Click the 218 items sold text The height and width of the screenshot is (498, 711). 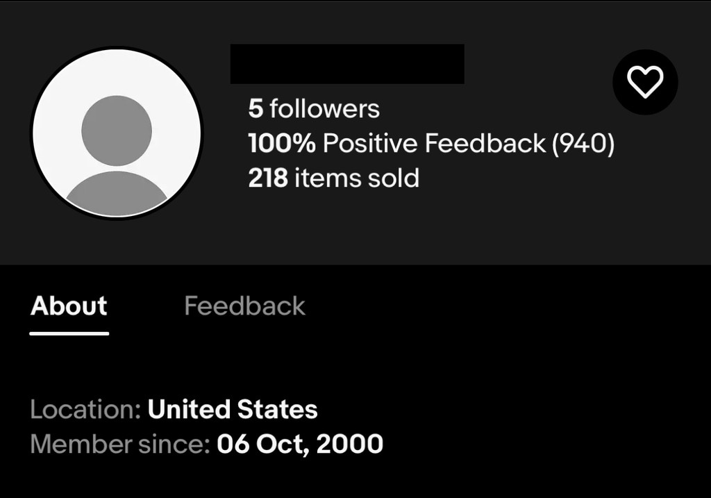pyautogui.click(x=334, y=179)
